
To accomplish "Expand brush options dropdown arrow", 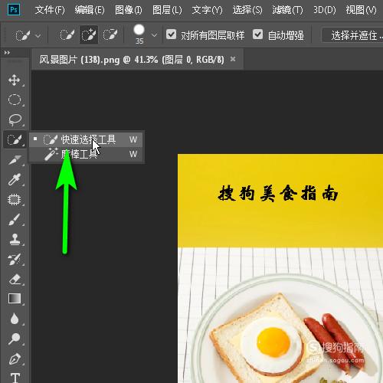I will pyautogui.click(x=154, y=35).
